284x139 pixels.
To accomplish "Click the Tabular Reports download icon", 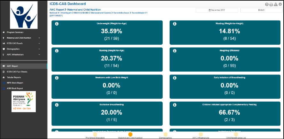I will tap(4, 77).
